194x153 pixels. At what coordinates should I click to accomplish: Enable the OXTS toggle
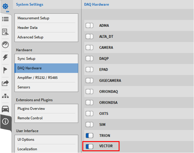pos(89,114)
